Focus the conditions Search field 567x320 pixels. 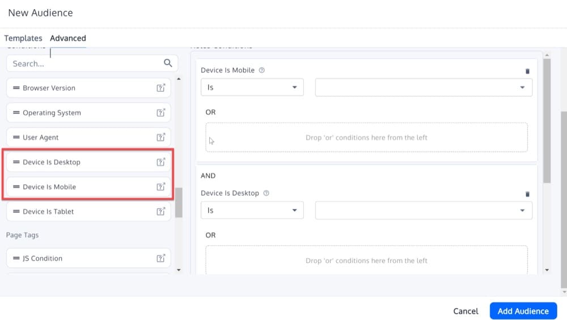pos(85,63)
